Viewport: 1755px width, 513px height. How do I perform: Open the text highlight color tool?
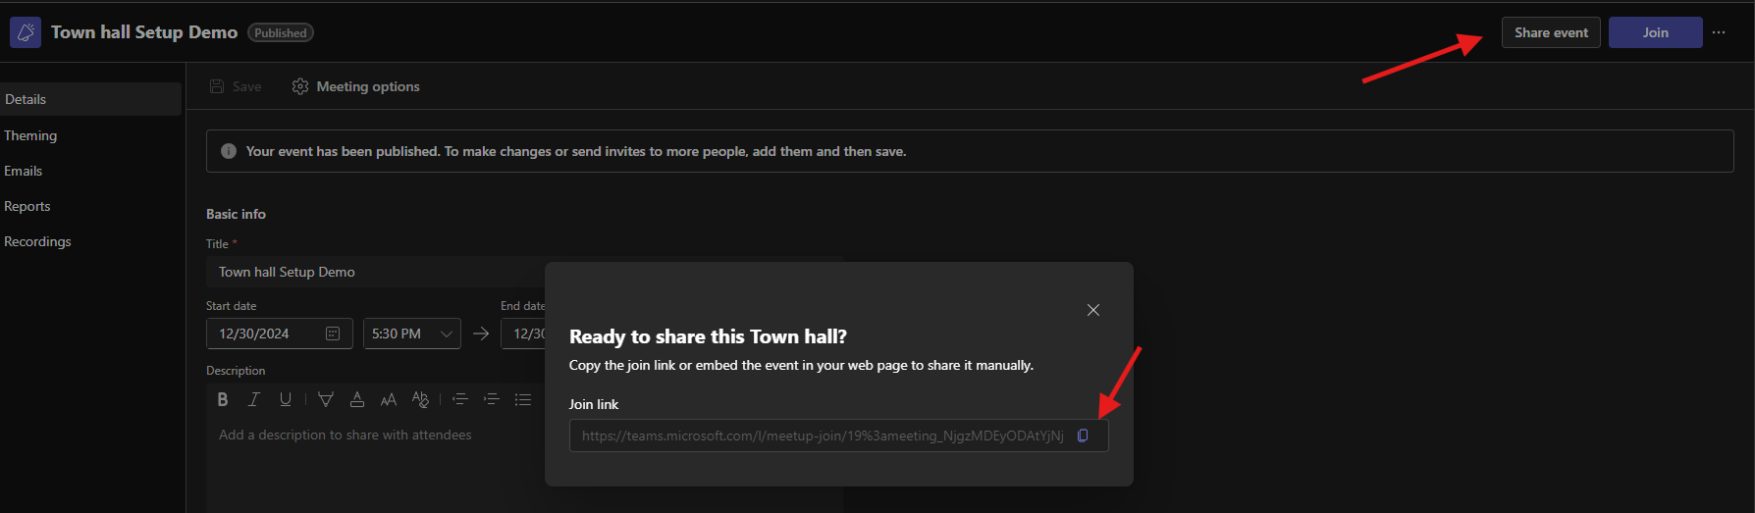pyautogui.click(x=326, y=399)
